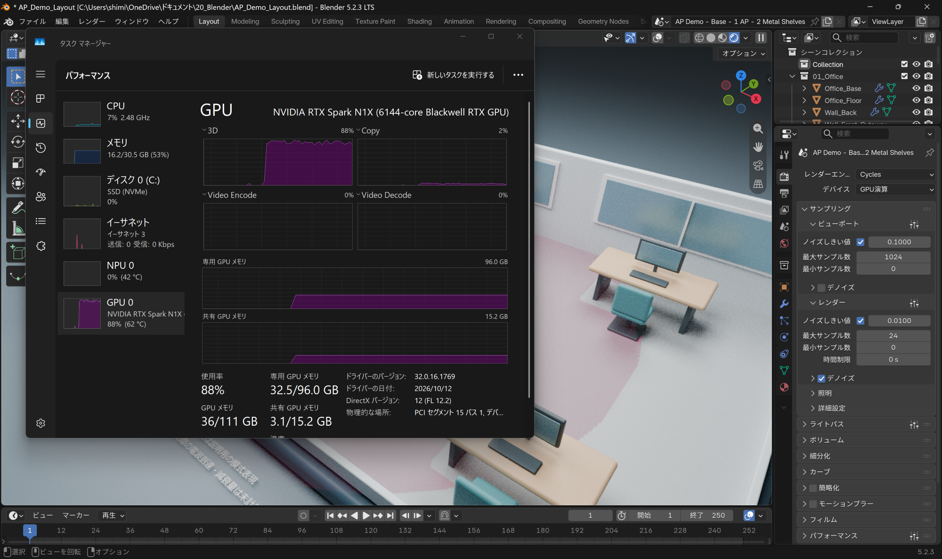
Task: Open Details list icon in Task Manager sidebar
Action: 41,221
